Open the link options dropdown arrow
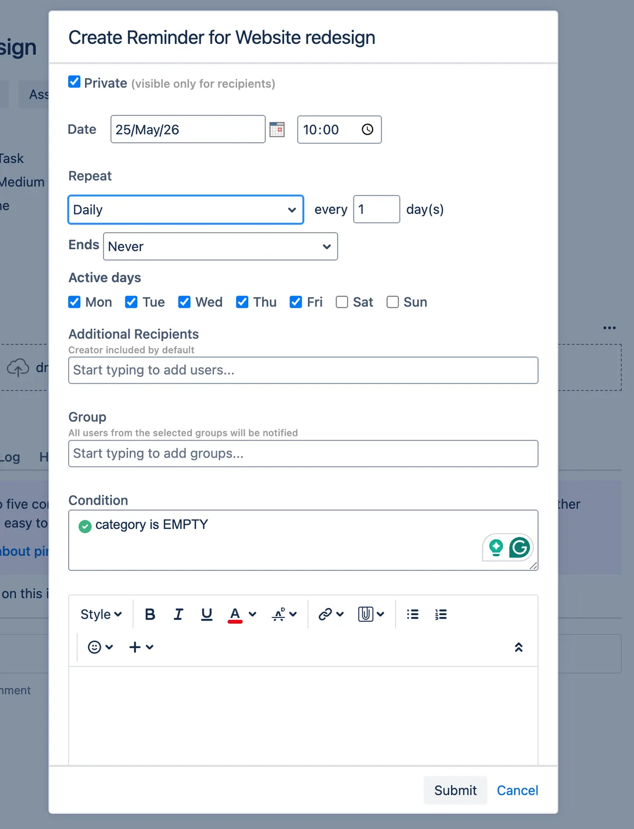Image resolution: width=634 pixels, height=829 pixels. 340,614
